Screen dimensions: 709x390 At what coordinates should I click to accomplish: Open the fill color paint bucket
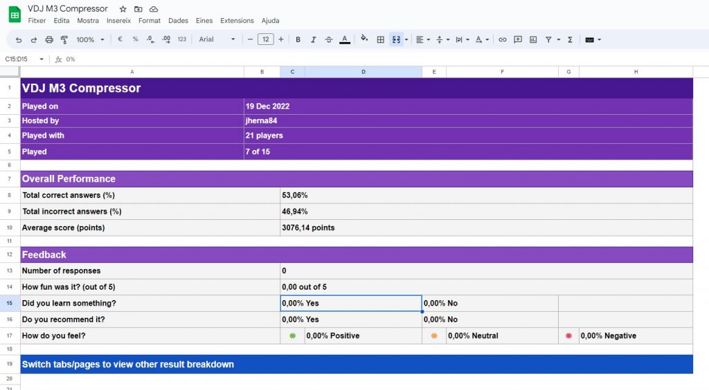point(364,39)
